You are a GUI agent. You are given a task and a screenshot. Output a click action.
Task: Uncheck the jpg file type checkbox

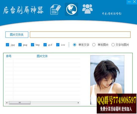(x=7, y=45)
